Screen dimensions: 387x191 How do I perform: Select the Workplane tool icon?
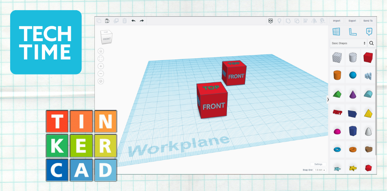(336, 32)
